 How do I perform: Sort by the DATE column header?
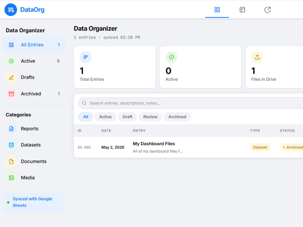pos(106,131)
